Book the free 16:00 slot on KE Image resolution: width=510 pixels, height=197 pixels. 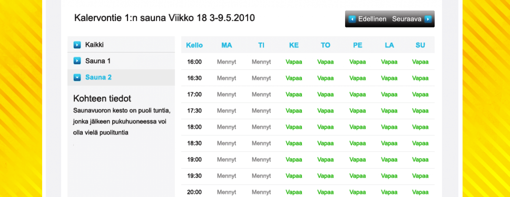pyautogui.click(x=294, y=62)
